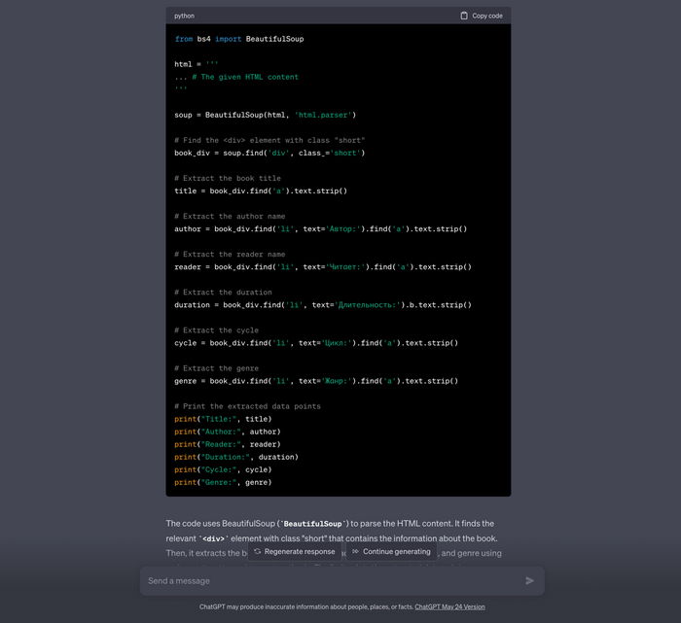The width and height of the screenshot is (681, 623).
Task: Click the bs4 import BeautifulSoup line
Action: [x=238, y=39]
